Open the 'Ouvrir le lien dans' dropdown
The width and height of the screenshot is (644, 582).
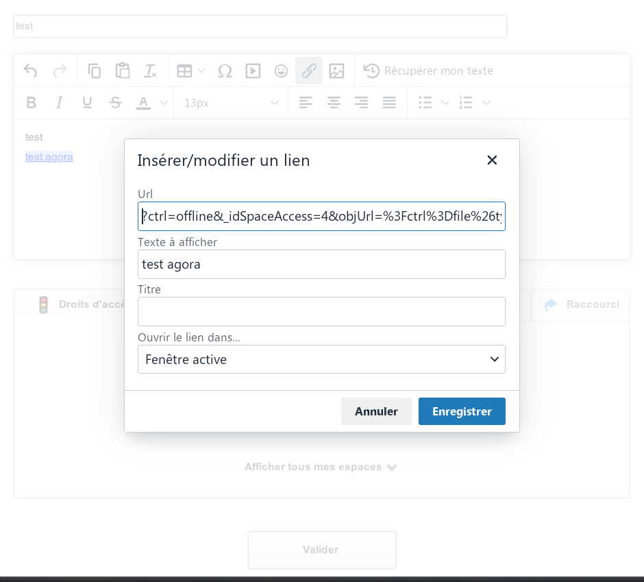pyautogui.click(x=321, y=359)
